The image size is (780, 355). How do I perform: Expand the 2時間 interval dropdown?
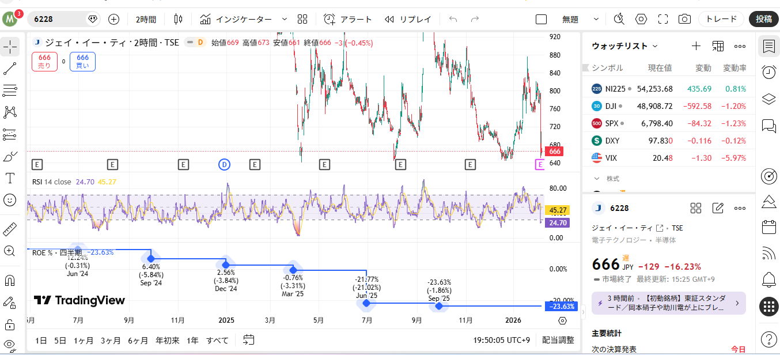tap(146, 19)
